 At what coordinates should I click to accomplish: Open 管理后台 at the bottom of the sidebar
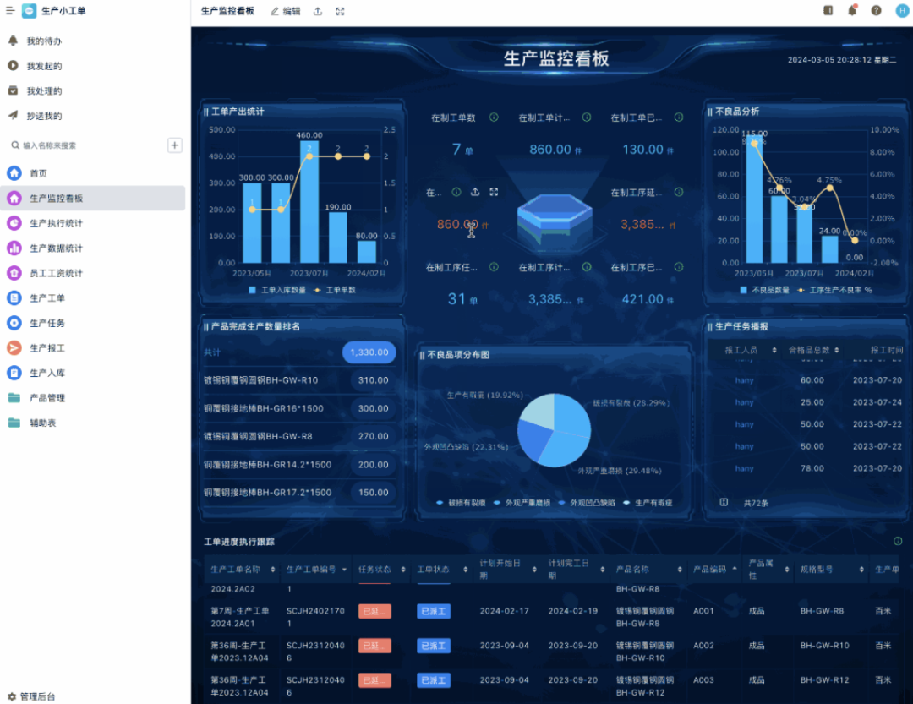point(37,696)
